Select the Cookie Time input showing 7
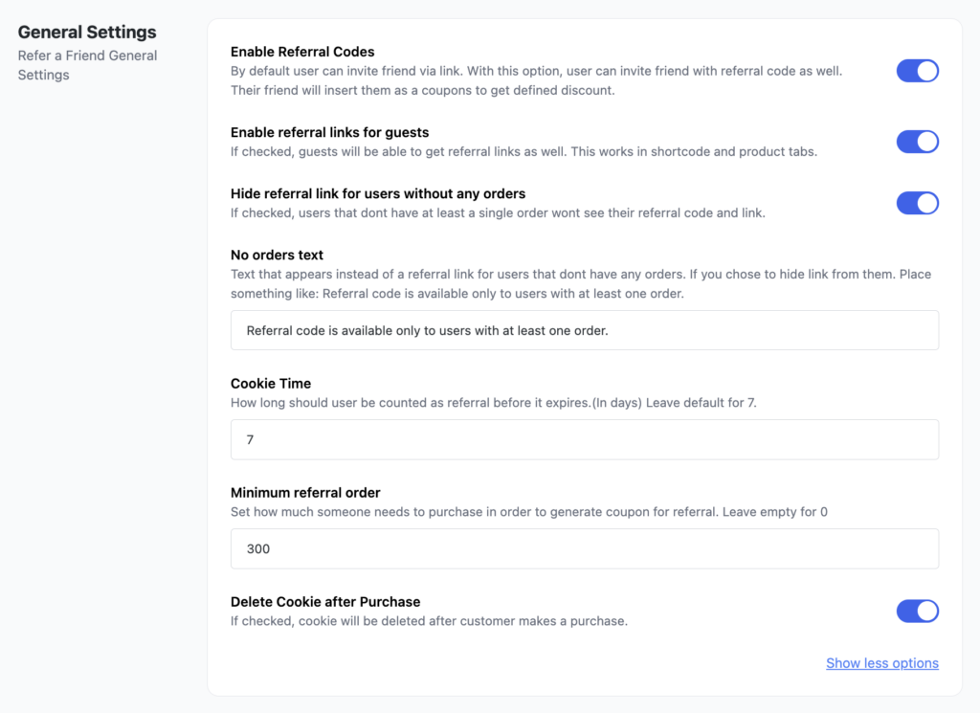 pyautogui.click(x=584, y=438)
